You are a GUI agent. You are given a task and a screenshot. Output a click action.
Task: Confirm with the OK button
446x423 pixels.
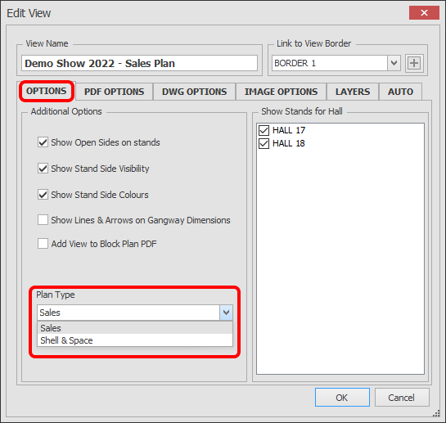pyautogui.click(x=342, y=397)
